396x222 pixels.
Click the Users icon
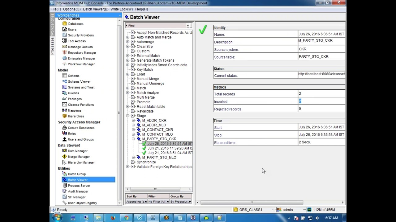(64, 30)
